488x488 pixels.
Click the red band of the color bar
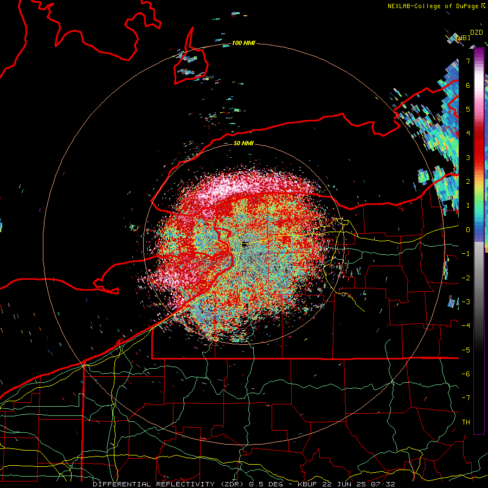coord(479,146)
